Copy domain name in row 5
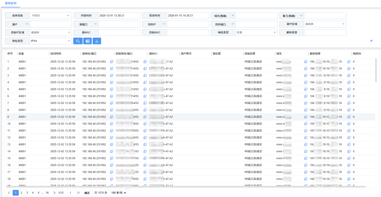The width and height of the screenshot is (381, 197). click(x=306, y=89)
